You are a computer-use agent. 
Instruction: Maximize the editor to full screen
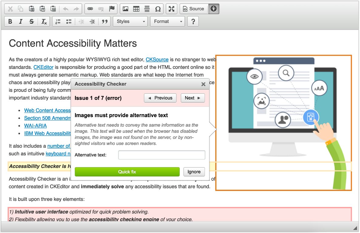[172, 8]
